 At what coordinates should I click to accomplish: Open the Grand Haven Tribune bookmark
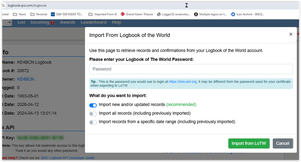tap(137, 14)
